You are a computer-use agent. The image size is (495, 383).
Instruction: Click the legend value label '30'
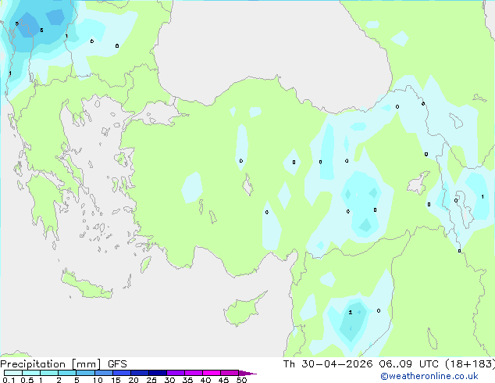tap(169, 380)
